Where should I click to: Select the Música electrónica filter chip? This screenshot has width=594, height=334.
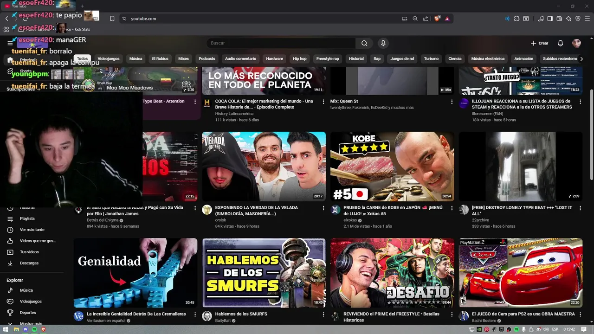488,59
